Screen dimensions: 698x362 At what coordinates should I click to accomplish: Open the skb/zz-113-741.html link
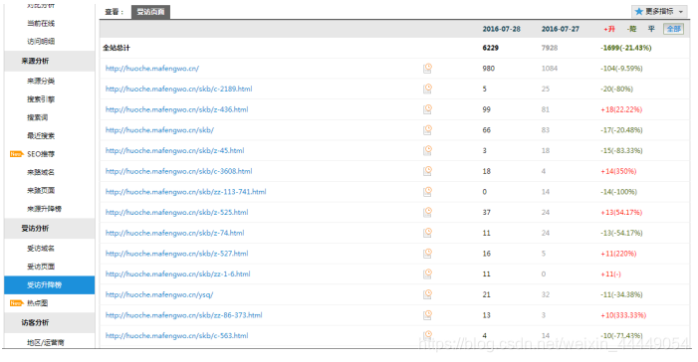[185, 192]
